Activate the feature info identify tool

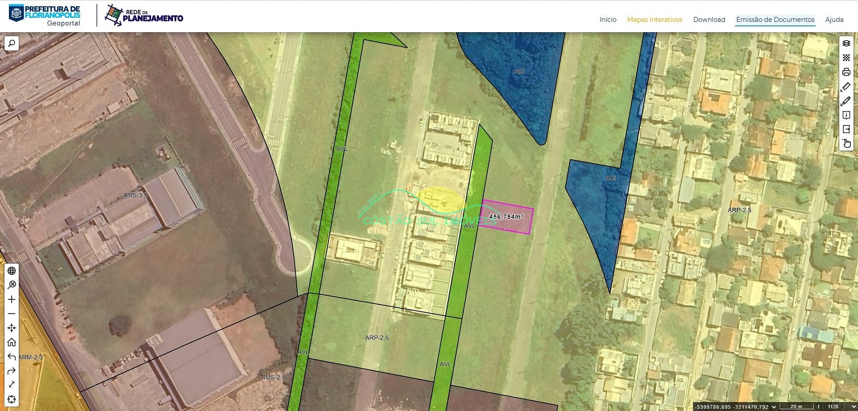click(x=846, y=115)
